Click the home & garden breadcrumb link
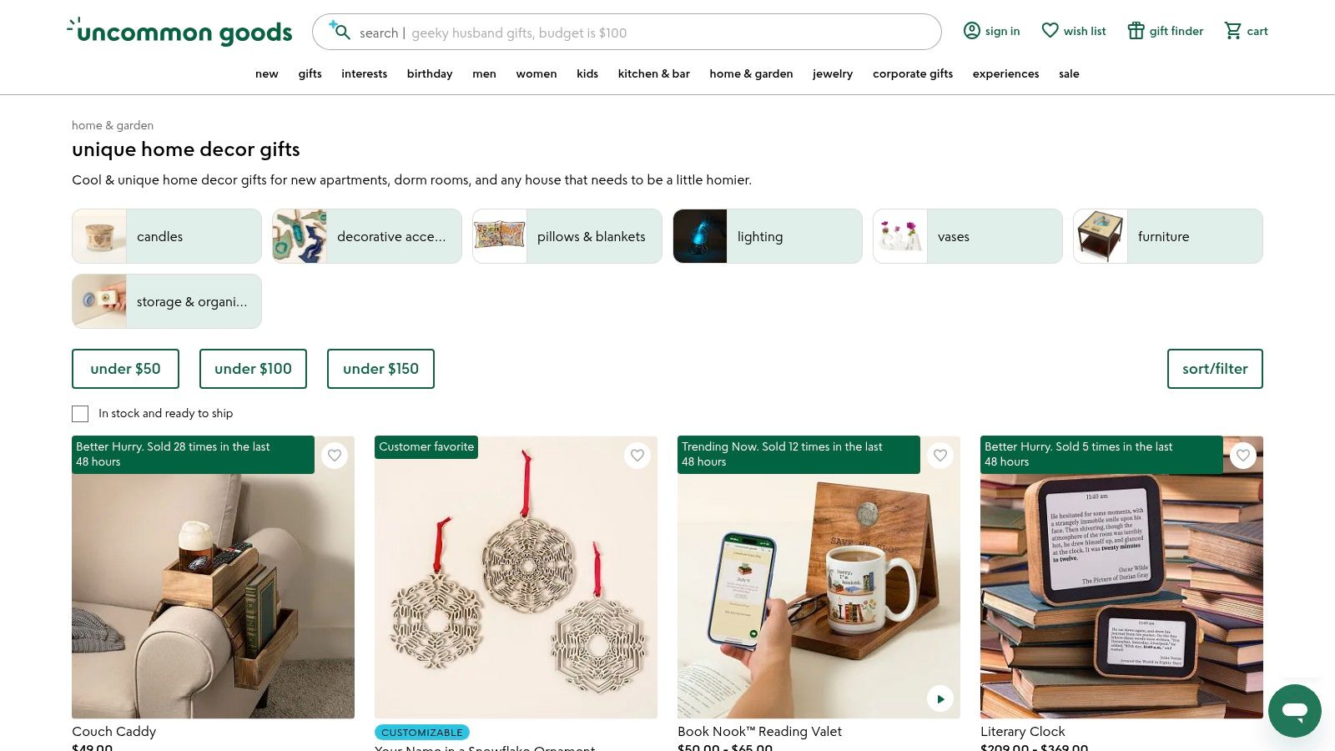The image size is (1335, 751). pos(113,125)
